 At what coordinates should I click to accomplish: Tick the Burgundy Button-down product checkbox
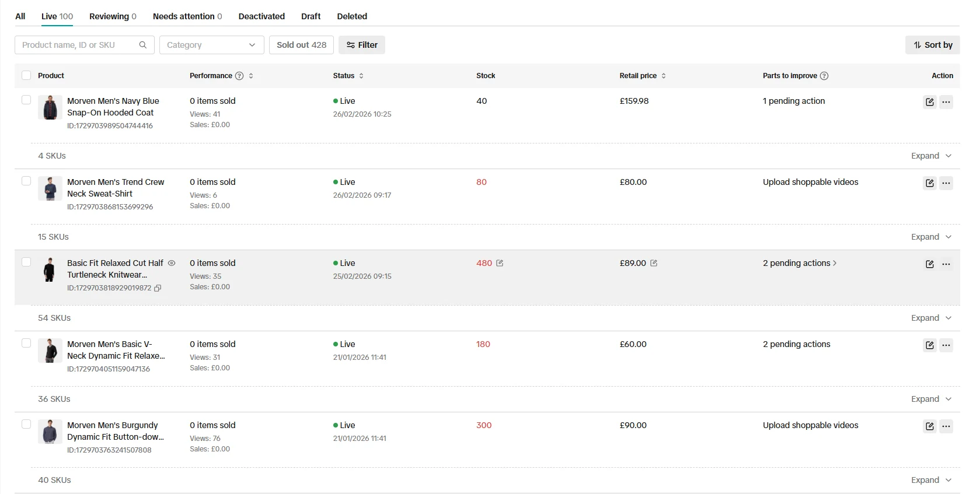pos(26,424)
